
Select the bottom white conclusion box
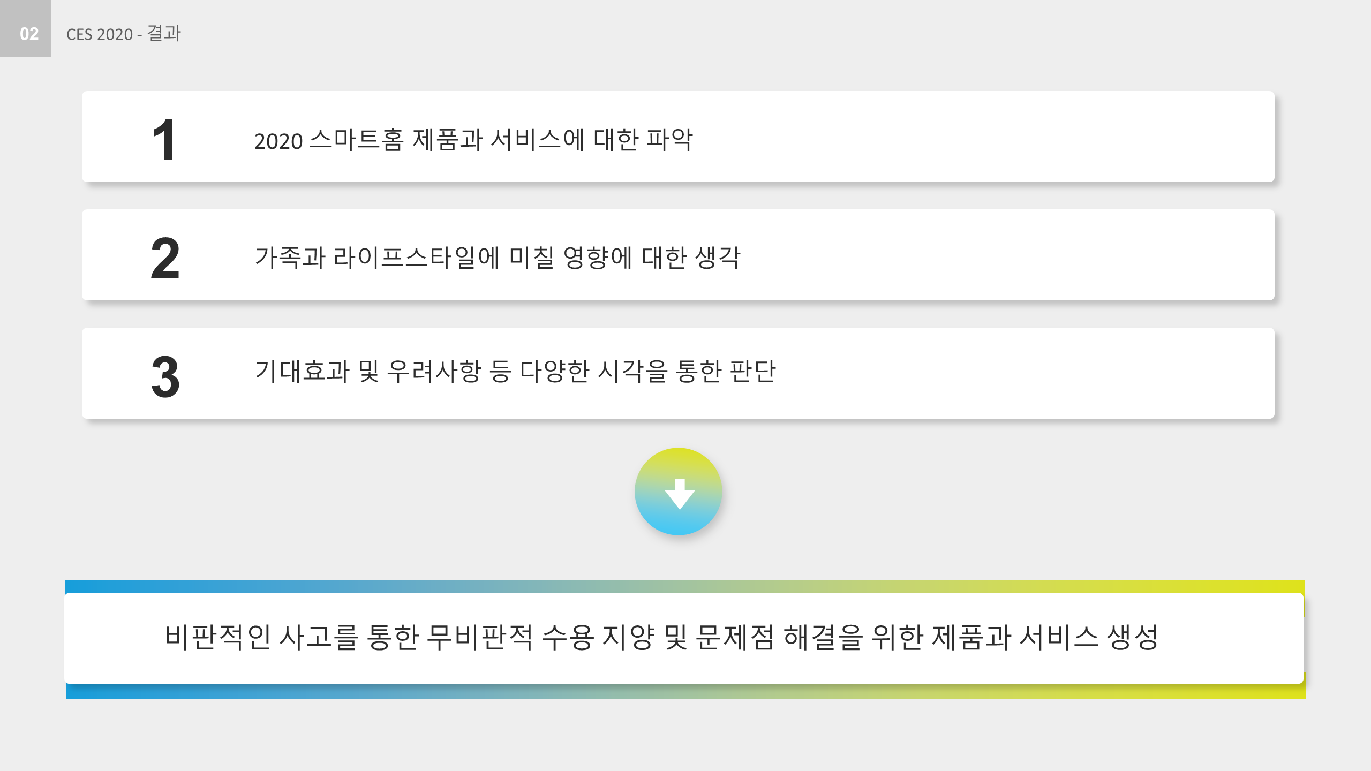684,638
